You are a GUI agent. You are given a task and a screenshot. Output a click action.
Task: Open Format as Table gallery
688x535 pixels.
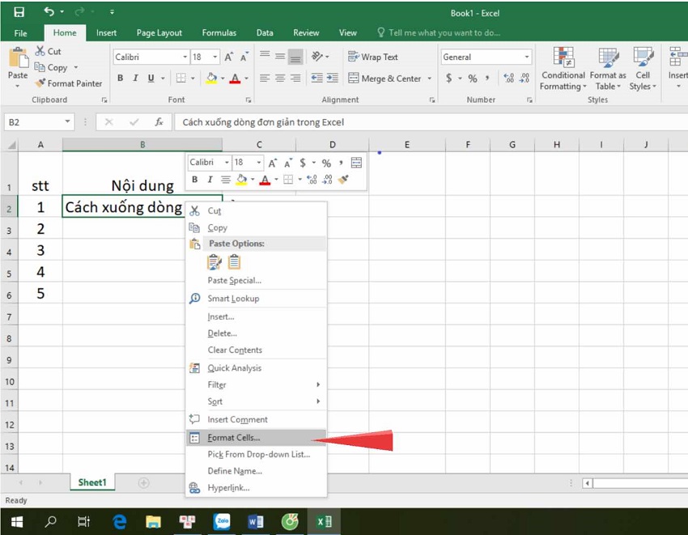pos(608,69)
